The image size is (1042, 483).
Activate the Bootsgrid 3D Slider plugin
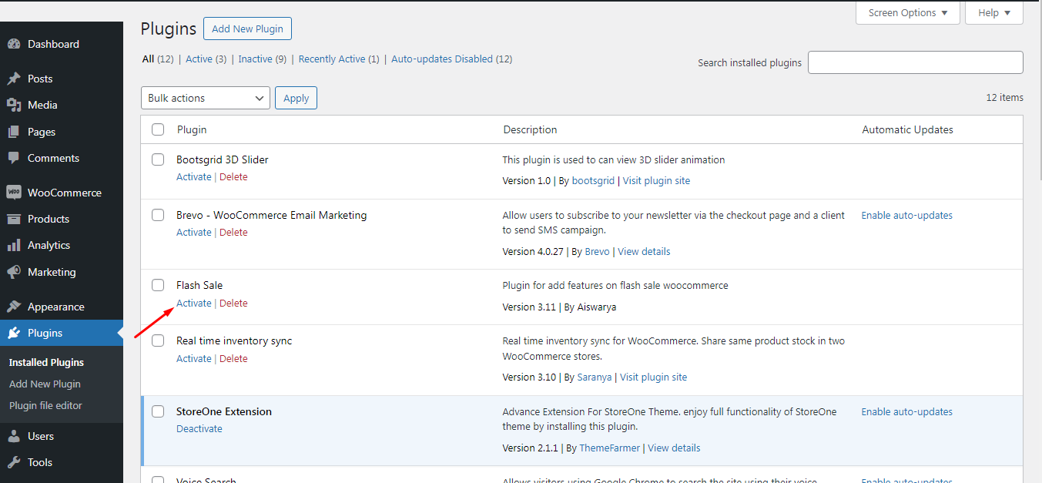193,177
